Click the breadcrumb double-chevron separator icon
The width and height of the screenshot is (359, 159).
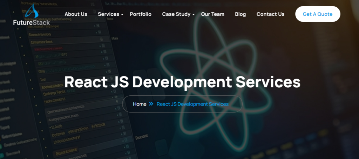[x=151, y=104]
